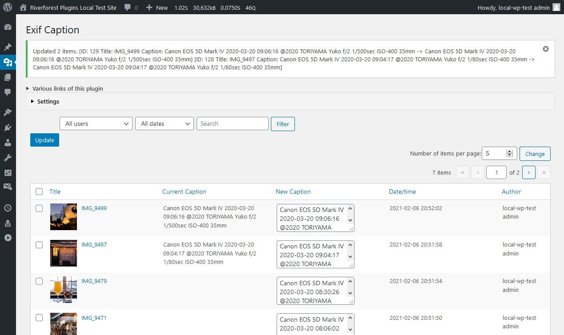This screenshot has width=564, height=335.
Task: Open the Pages sidebar icon
Action: pyautogui.click(x=8, y=77)
